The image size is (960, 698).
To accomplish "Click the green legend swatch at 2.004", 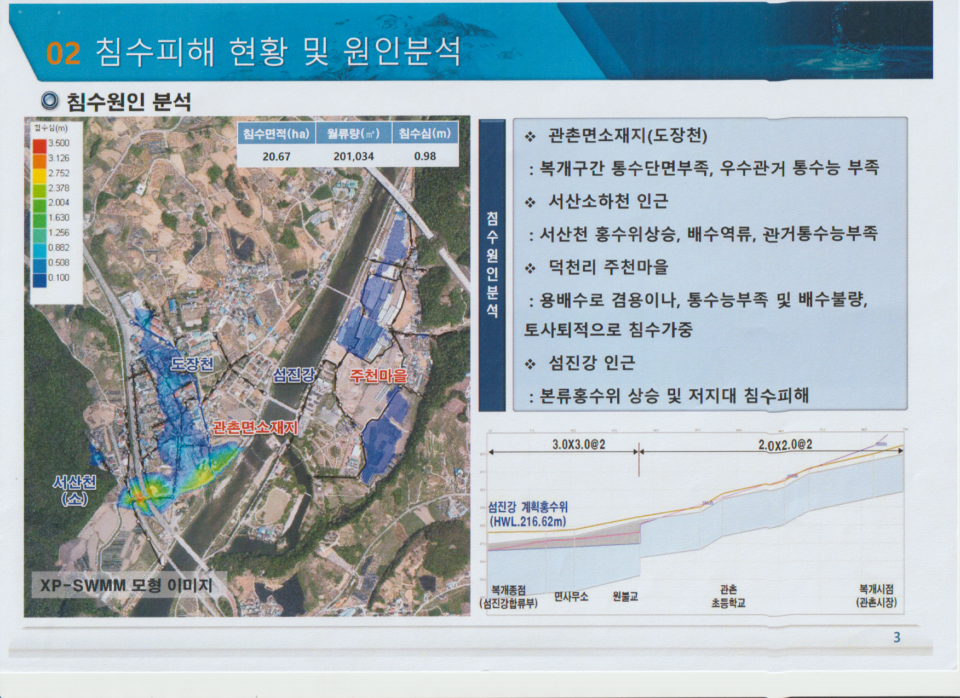I will tap(39, 206).
